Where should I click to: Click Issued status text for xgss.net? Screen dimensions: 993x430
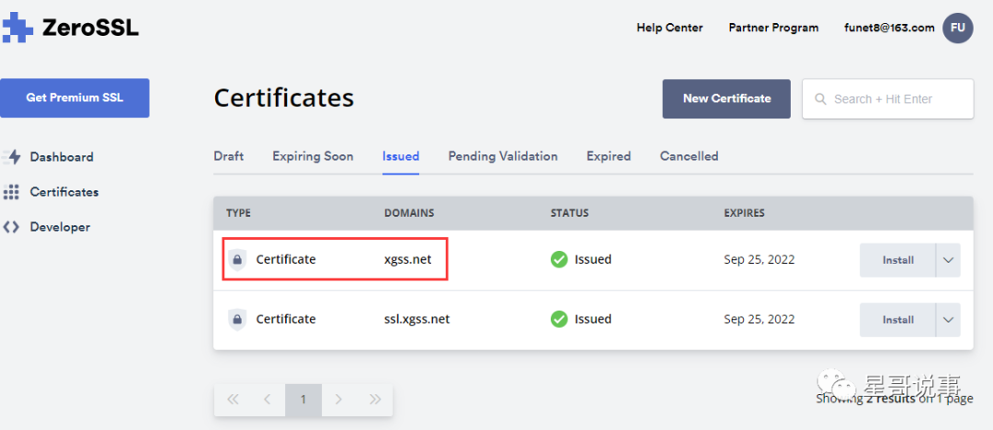pos(593,259)
